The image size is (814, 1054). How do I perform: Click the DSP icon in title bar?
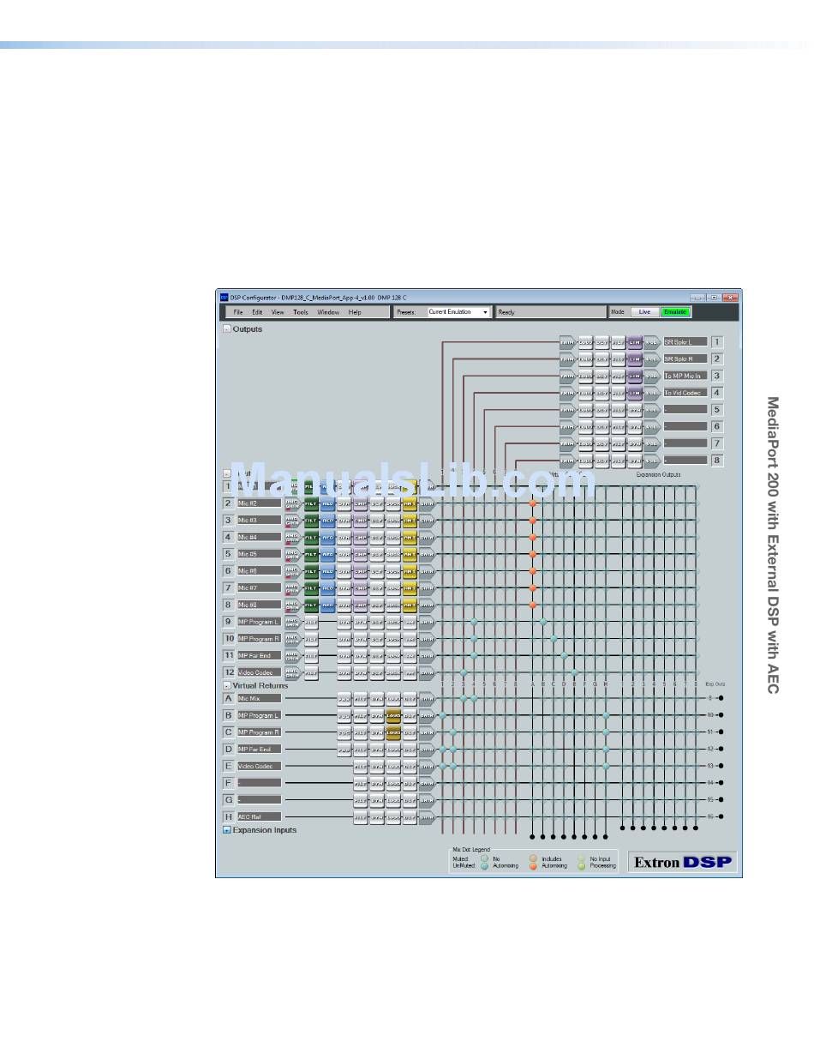click(223, 297)
